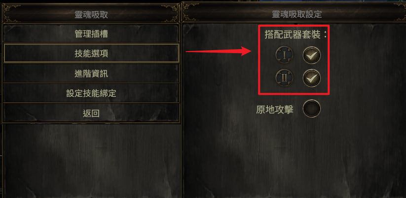Click top-left corner ornament of 靈魂吸取 header
Viewport: 406px width, 198px height.
[x=10, y=8]
